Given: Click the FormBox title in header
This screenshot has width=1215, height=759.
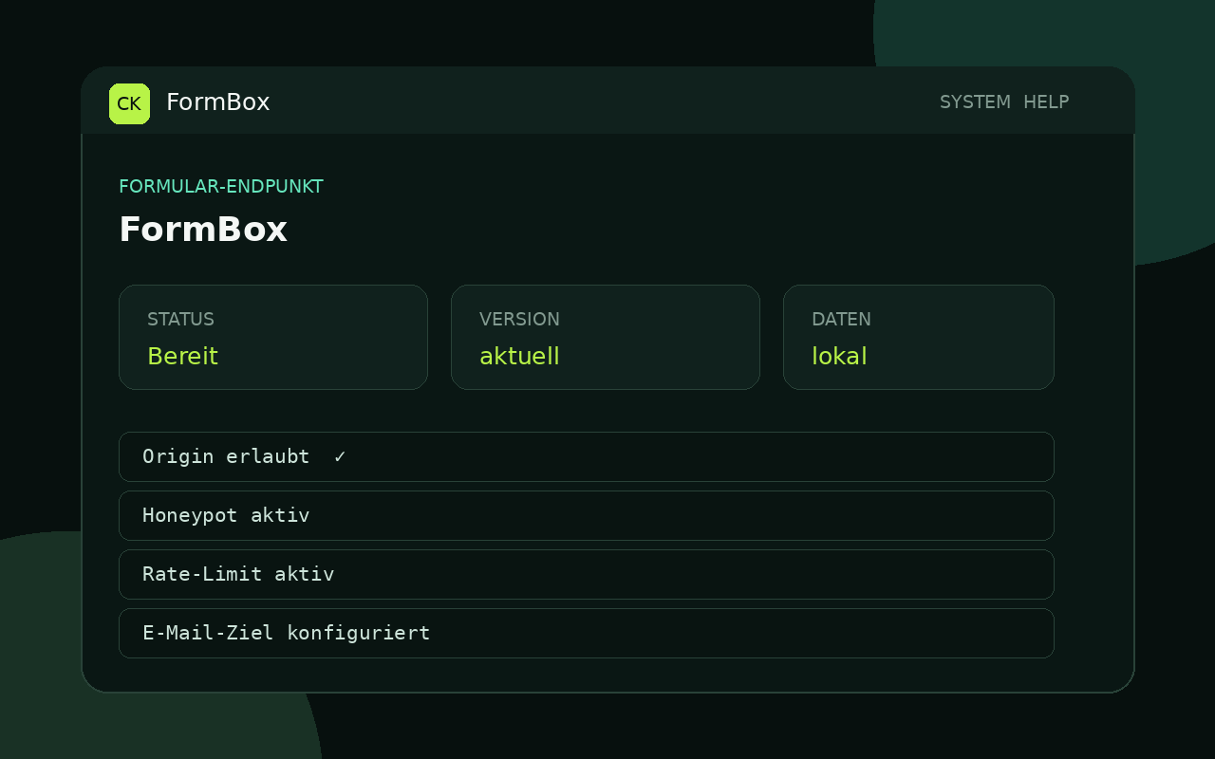Looking at the screenshot, I should (218, 102).
